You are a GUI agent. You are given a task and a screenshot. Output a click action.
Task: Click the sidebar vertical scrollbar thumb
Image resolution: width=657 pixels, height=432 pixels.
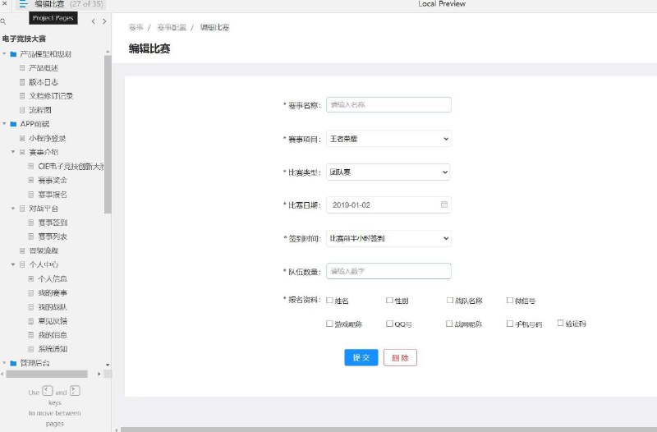pos(108,134)
